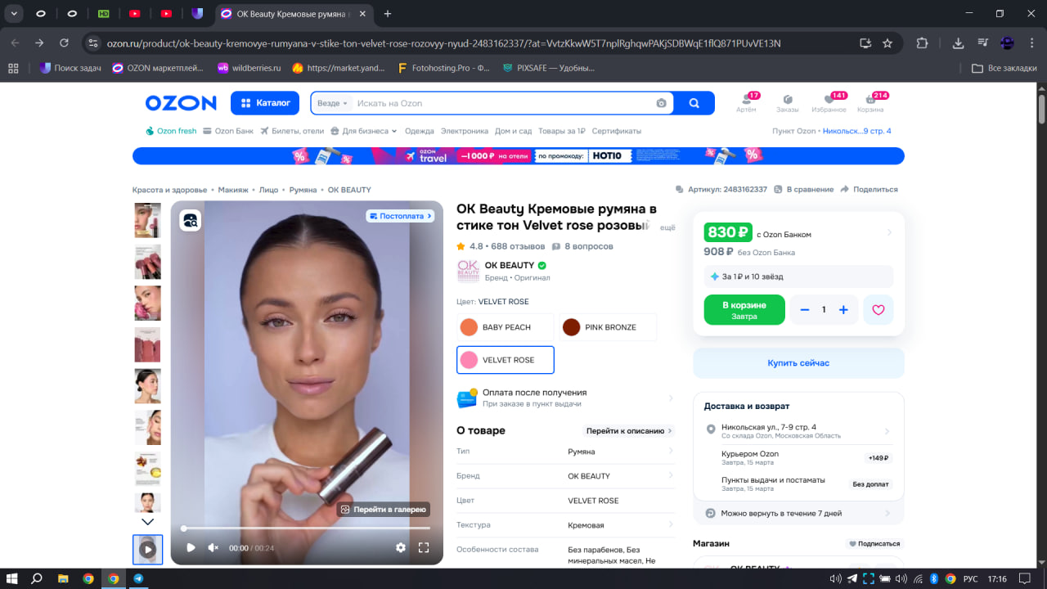1047x589 pixels.
Task: Change delivery address Никольская ул.
Action: pyautogui.click(x=798, y=430)
